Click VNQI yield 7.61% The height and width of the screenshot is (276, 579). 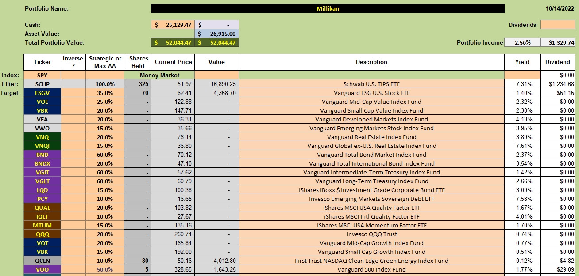(522, 146)
